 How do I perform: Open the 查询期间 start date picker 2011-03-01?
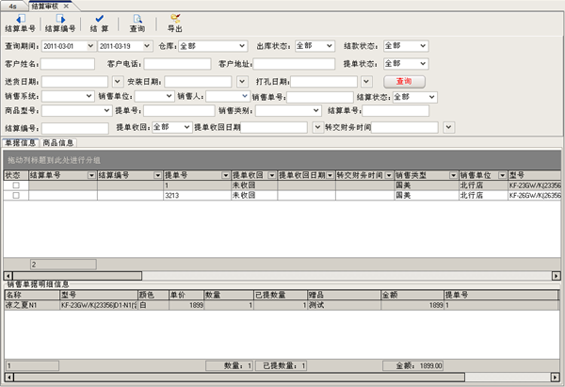[89, 45]
